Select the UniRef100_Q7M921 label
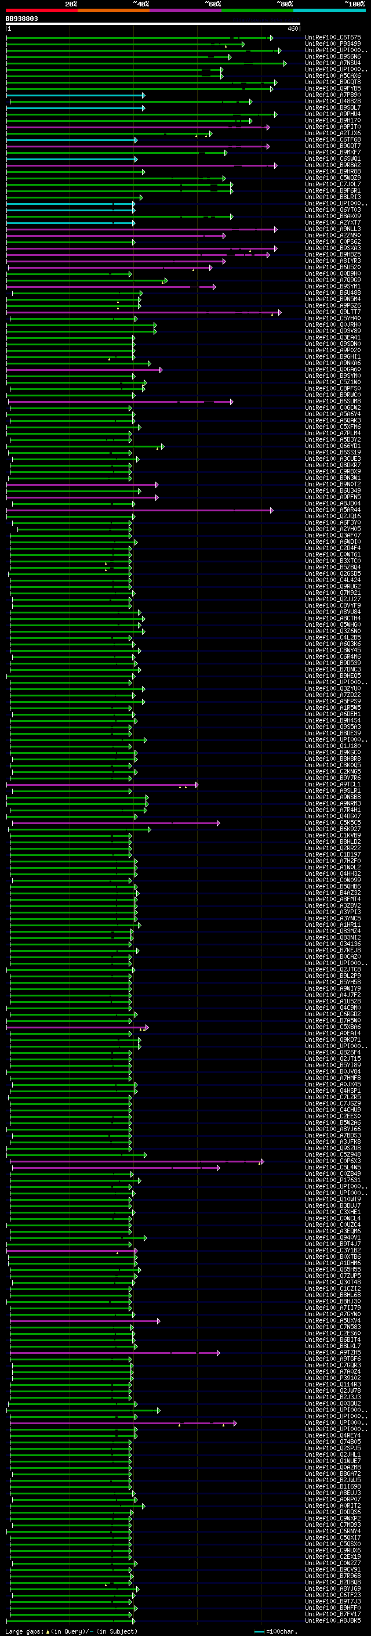This screenshot has width=371, height=1636. [x=333, y=593]
